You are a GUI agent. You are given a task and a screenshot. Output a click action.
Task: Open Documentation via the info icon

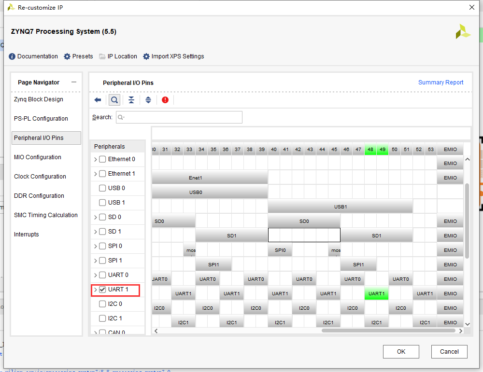tap(12, 56)
